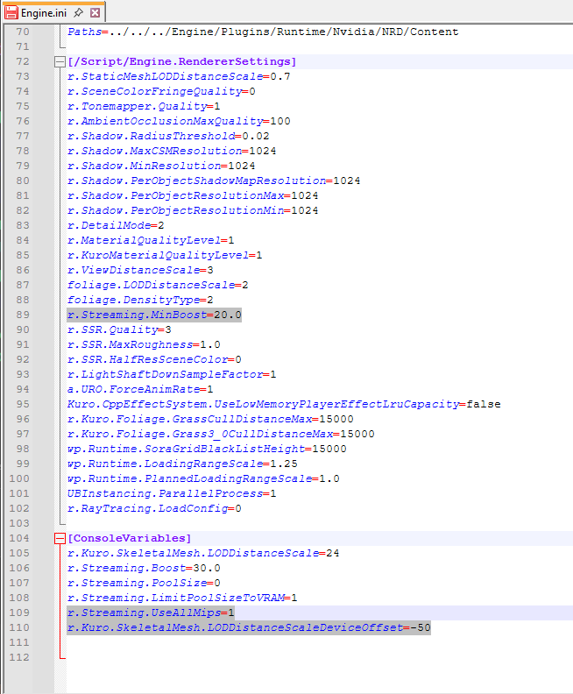Click line r.Tonemapper.Quality=1
This screenshot has width=573, height=694.
144,106
